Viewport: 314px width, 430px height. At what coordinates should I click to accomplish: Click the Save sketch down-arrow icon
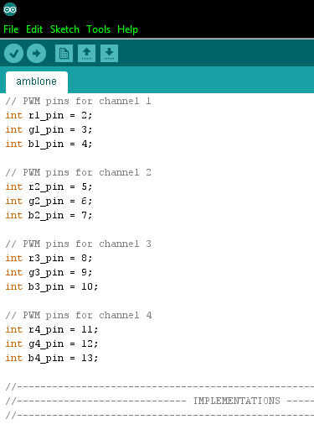coord(109,53)
